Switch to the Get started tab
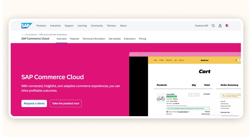Image resolution: width=252 pixels, height=137 pixels. (x=114, y=39)
